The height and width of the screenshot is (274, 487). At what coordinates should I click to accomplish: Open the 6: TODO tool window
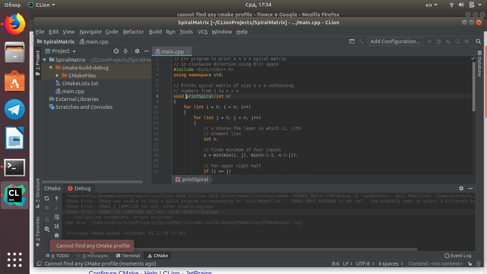point(57,255)
